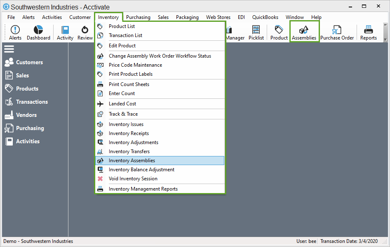
Task: Select Transactions in the sidebar
Action: tap(26, 102)
